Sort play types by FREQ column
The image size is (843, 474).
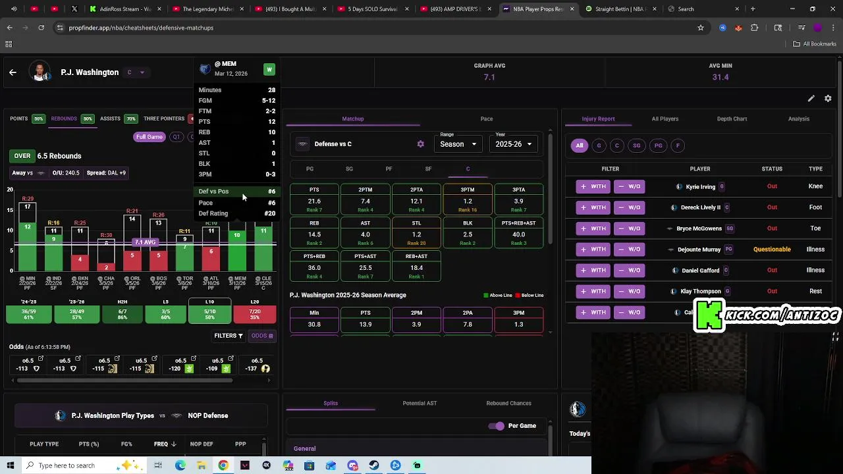point(165,444)
